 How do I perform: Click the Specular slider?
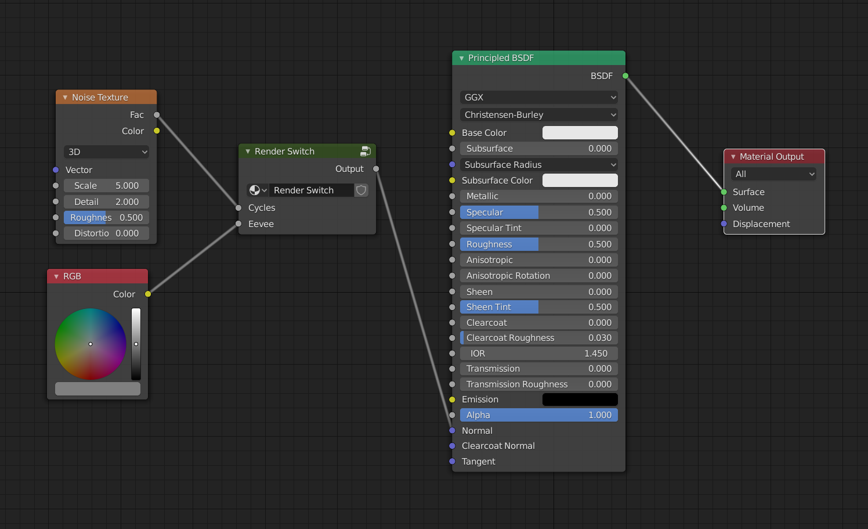click(539, 213)
